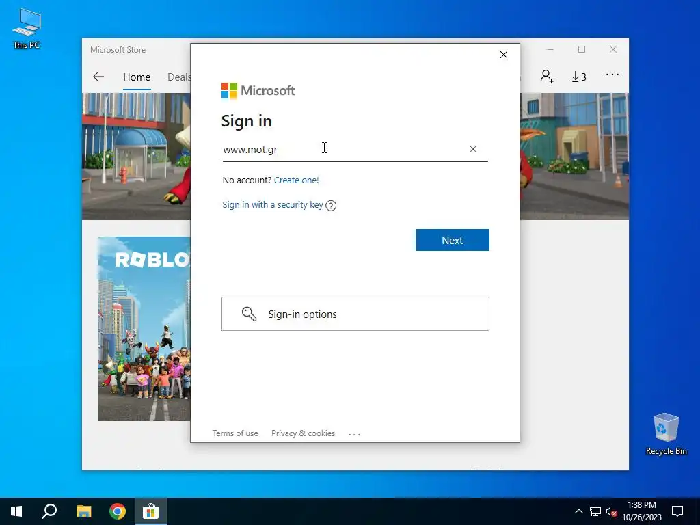This screenshot has width=700, height=525.
Task: Click the muted volume tray icon
Action: pyautogui.click(x=611, y=511)
